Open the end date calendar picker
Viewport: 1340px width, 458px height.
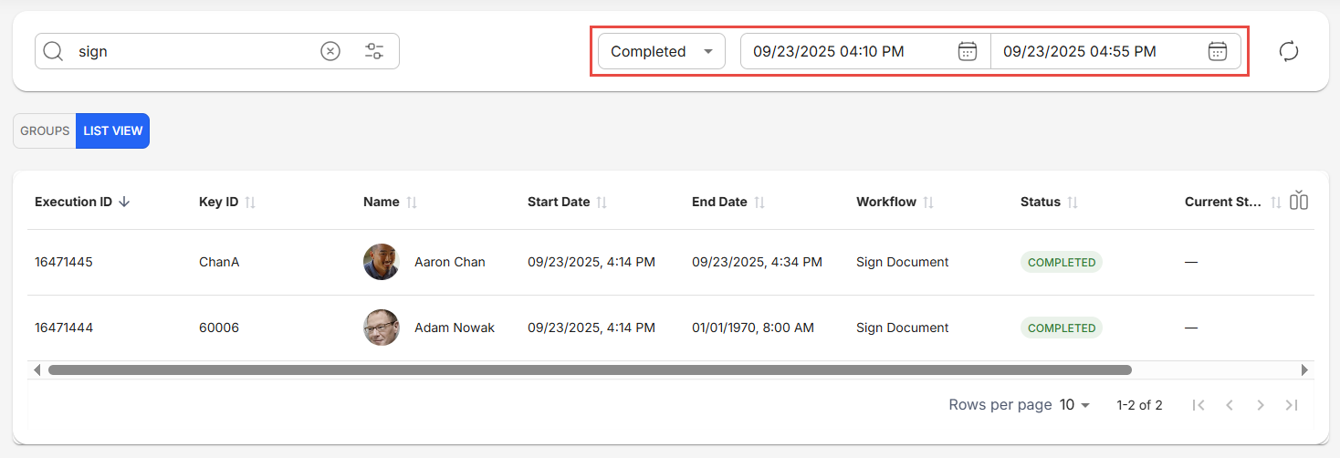tap(1218, 51)
